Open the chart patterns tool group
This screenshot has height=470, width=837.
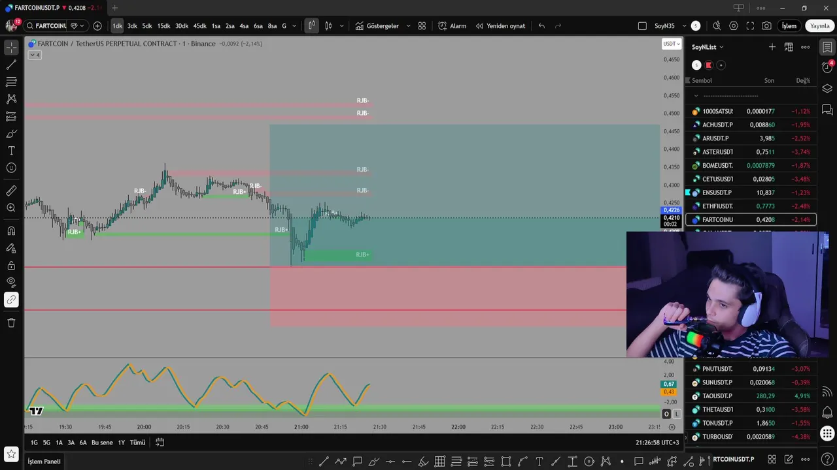[11, 99]
